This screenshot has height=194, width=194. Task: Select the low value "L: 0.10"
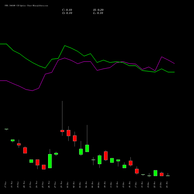pyautogui.click(x=98, y=13)
